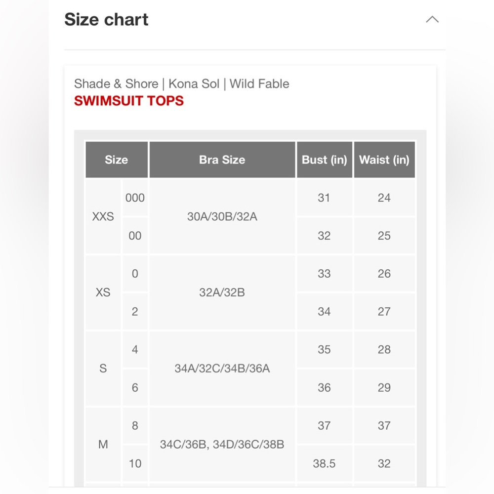Select the Waist (in) column header
The height and width of the screenshot is (494, 494).
tap(384, 160)
